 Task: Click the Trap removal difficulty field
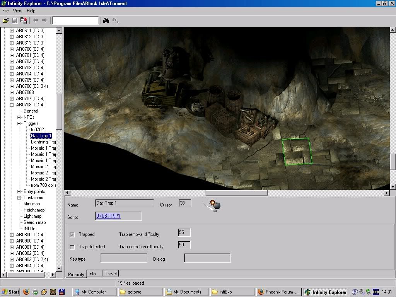click(184, 232)
